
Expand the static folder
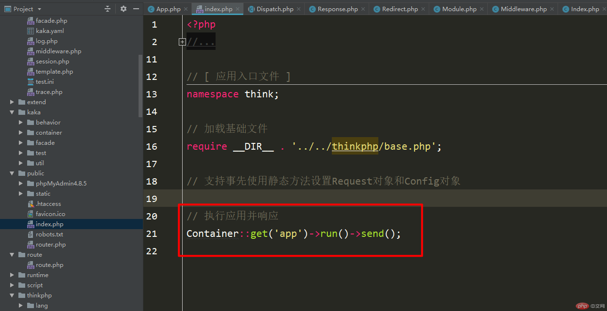(x=21, y=194)
